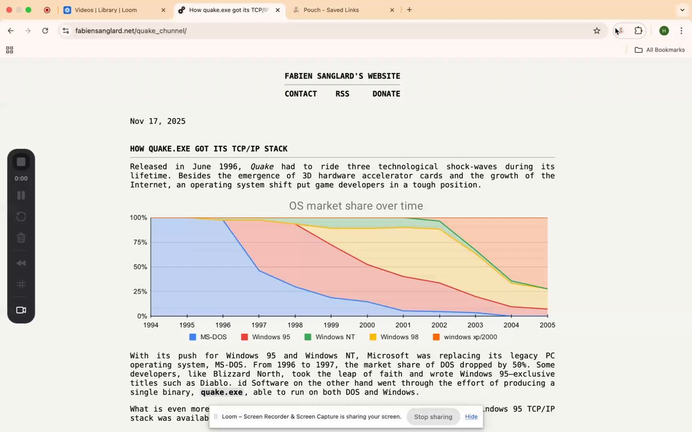Click the date Nov 17, 2025

coord(157,121)
